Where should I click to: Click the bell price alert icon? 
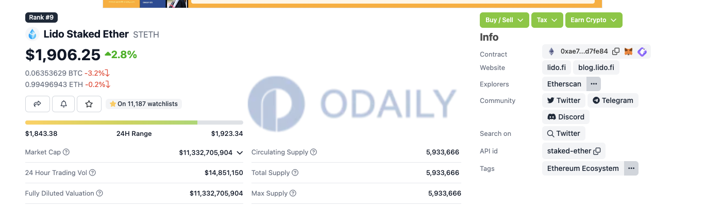click(63, 104)
